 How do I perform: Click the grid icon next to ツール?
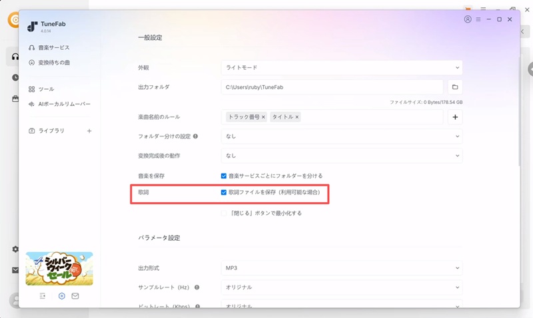pyautogui.click(x=31, y=89)
